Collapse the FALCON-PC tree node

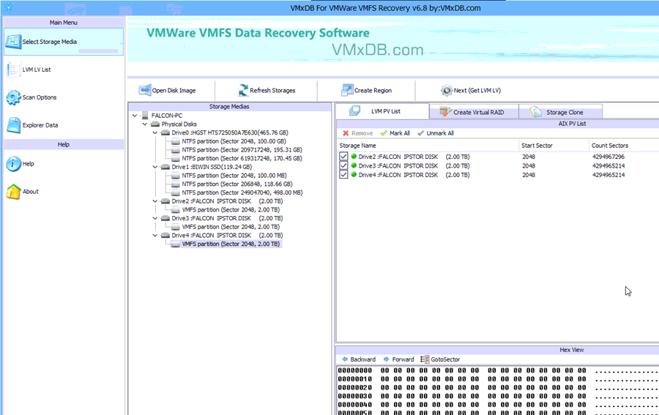135,116
